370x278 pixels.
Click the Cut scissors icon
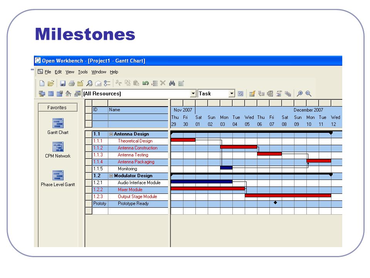pyautogui.click(x=118, y=83)
